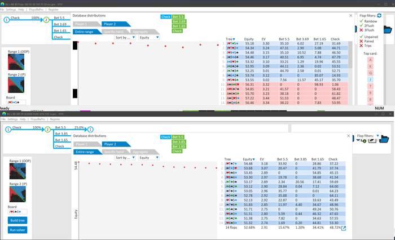Select the Specific hand tab in bottom panel
The width and height of the screenshot is (395, 240).
(x=115, y=152)
